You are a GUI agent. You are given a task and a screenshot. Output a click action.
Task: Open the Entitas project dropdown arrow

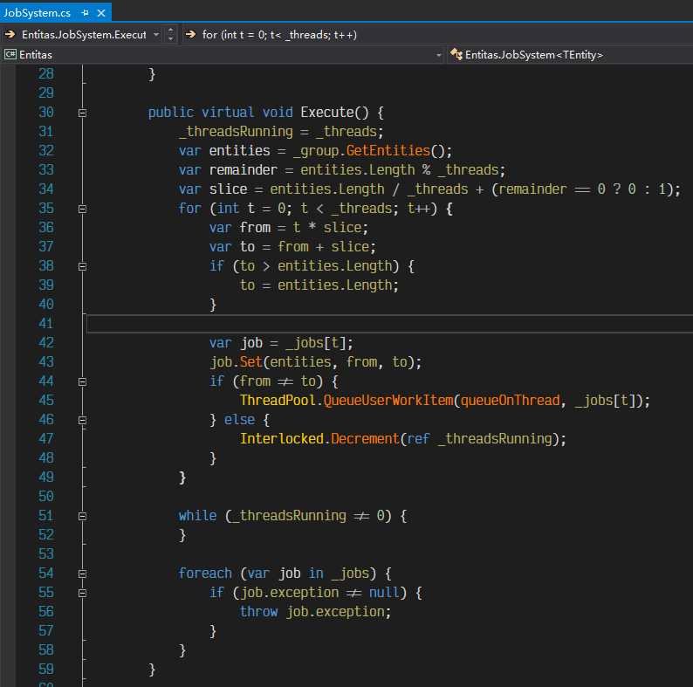[438, 55]
